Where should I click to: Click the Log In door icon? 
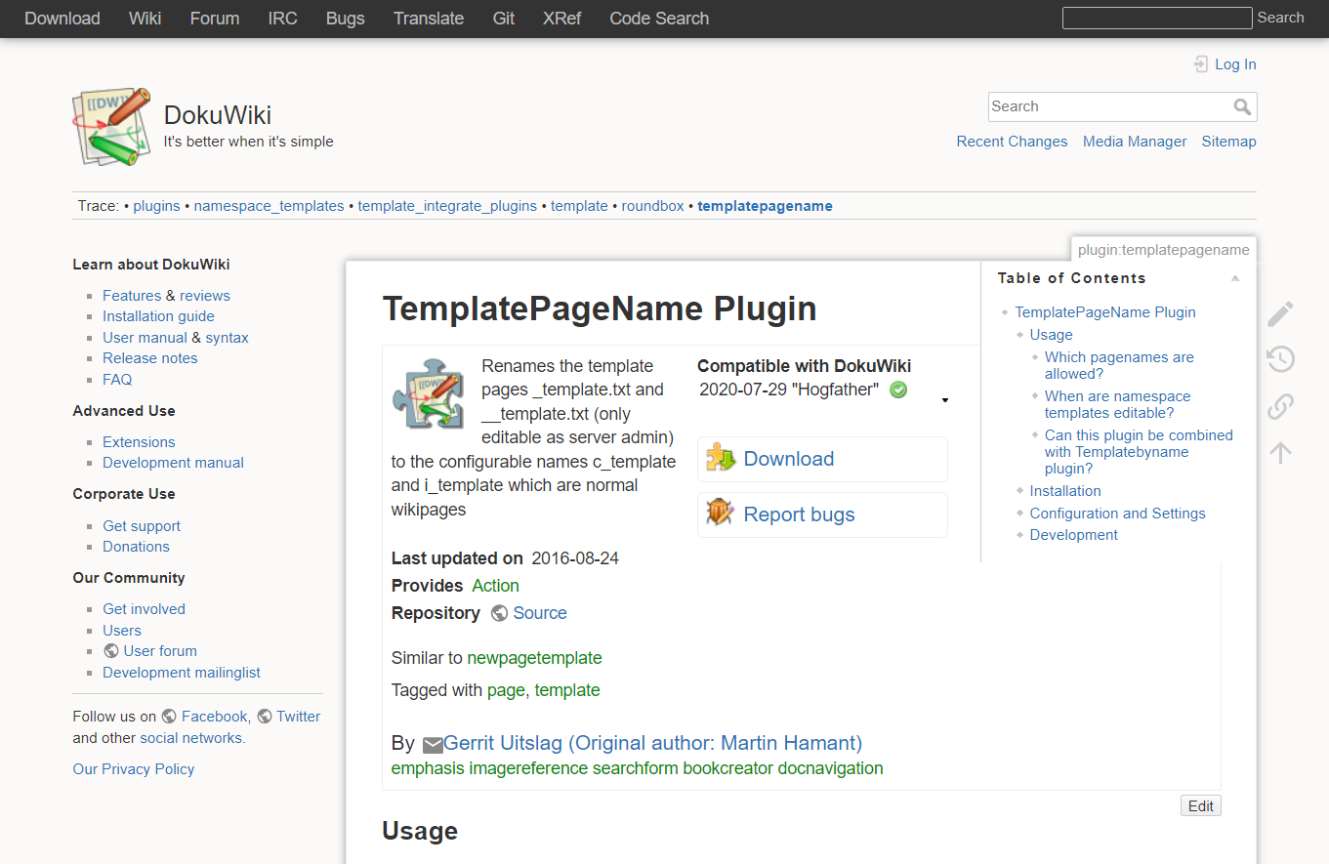(1201, 64)
